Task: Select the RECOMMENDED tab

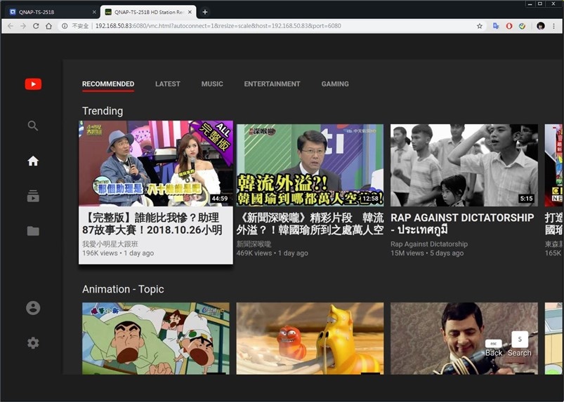Action: click(x=108, y=84)
